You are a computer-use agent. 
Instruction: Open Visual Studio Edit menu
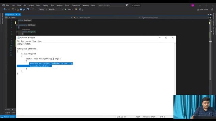click(13, 5)
